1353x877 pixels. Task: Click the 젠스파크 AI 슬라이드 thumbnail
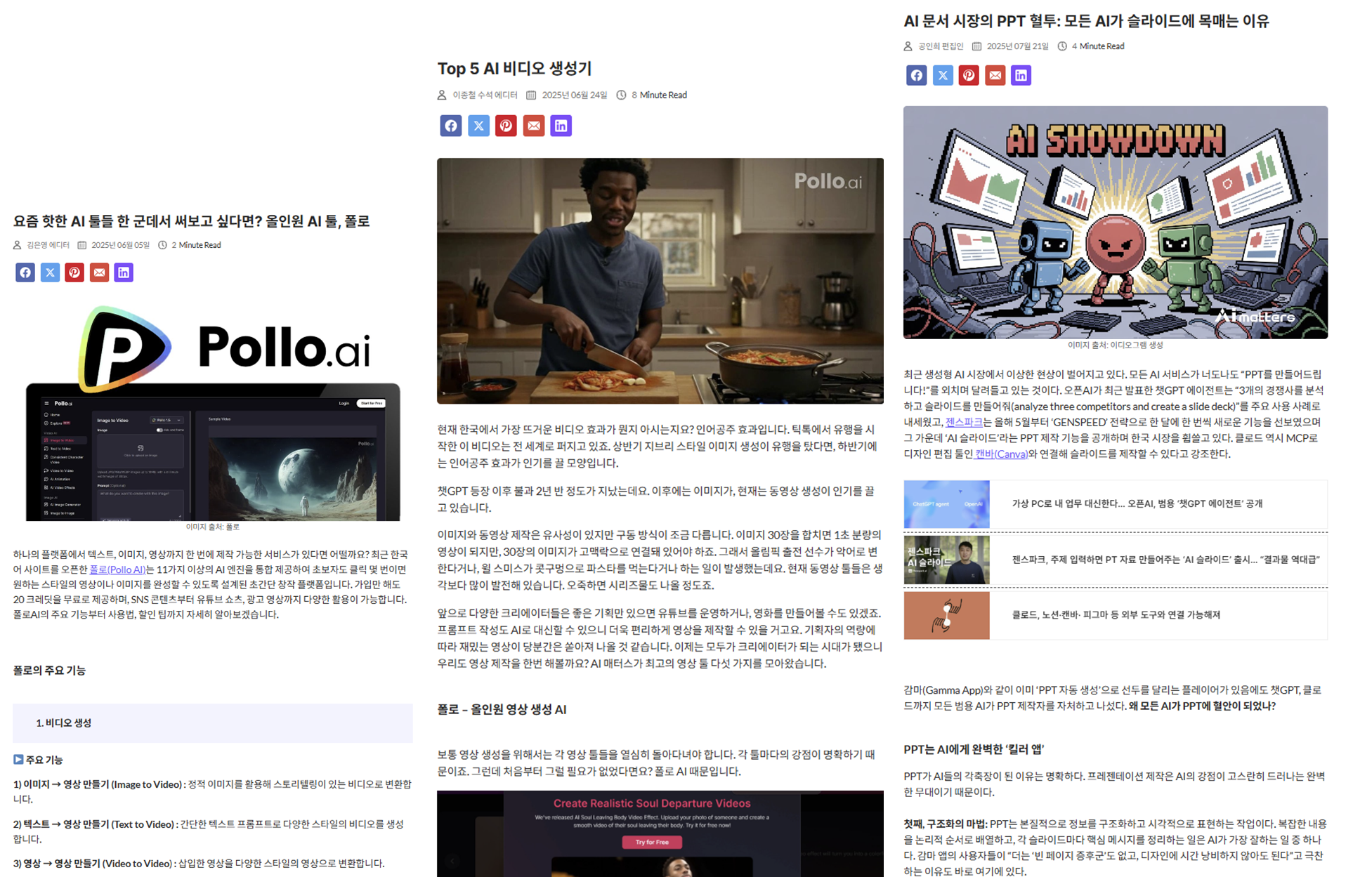(946, 560)
